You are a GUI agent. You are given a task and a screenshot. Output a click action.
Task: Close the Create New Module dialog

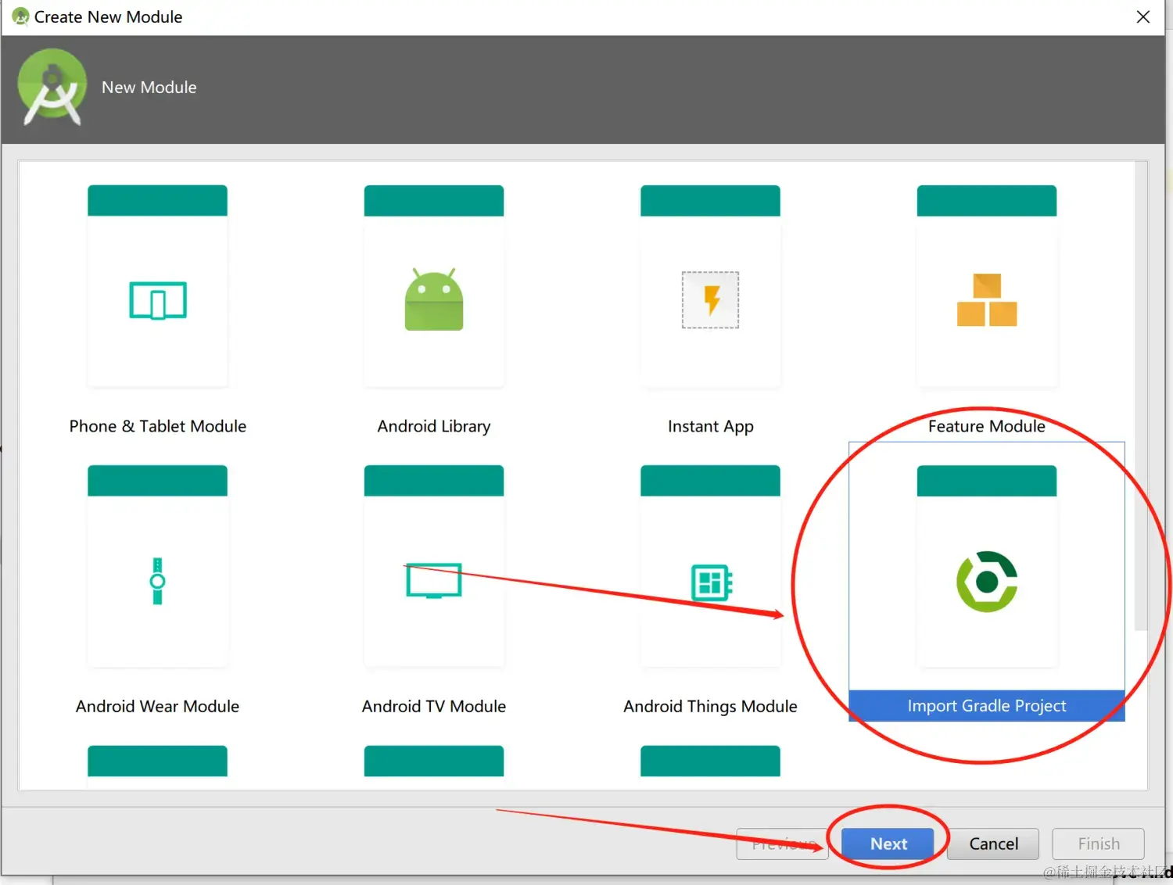[1143, 16]
